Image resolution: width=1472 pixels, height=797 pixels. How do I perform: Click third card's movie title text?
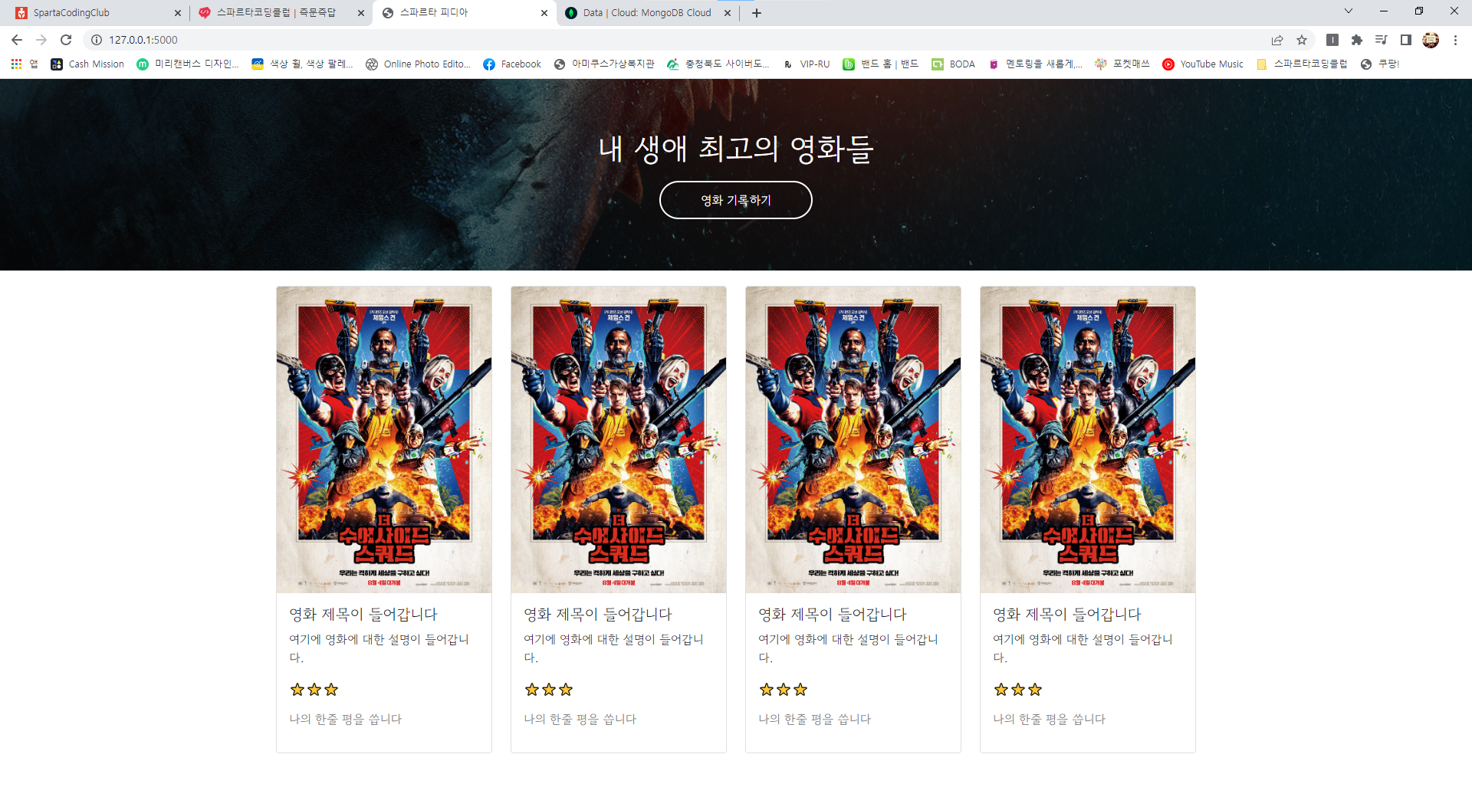[x=833, y=615]
